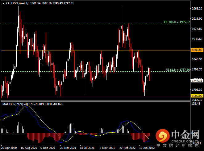Click the current price 1747.31 label
This screenshot has height=151, width=204.
197,81
